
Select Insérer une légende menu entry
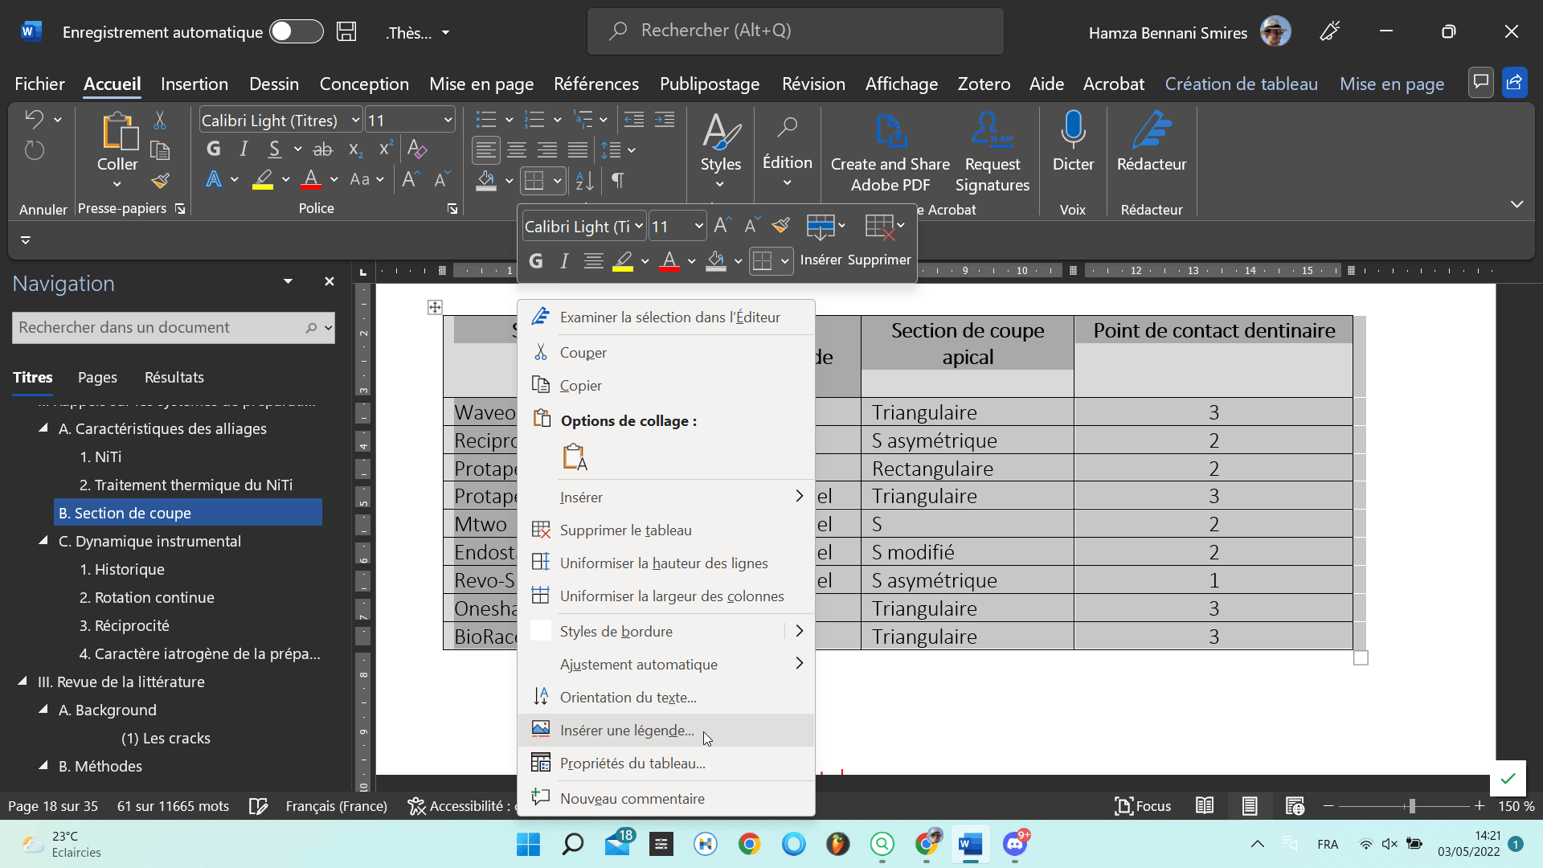[x=627, y=730]
